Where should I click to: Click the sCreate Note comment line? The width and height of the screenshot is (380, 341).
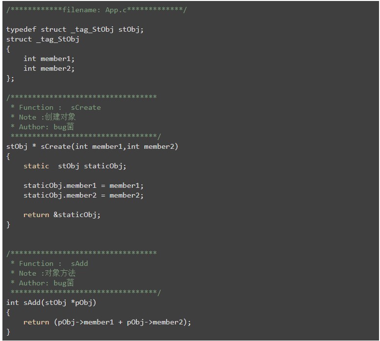click(43, 117)
